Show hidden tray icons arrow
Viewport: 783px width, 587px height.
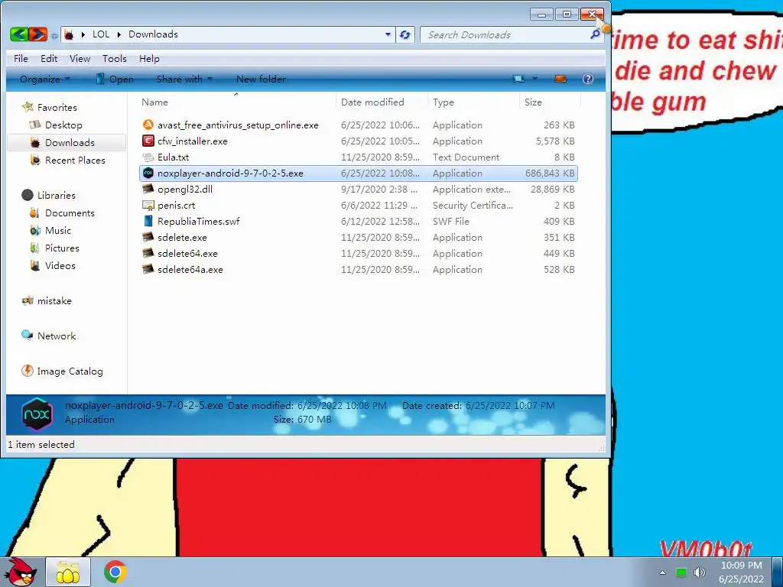point(662,572)
